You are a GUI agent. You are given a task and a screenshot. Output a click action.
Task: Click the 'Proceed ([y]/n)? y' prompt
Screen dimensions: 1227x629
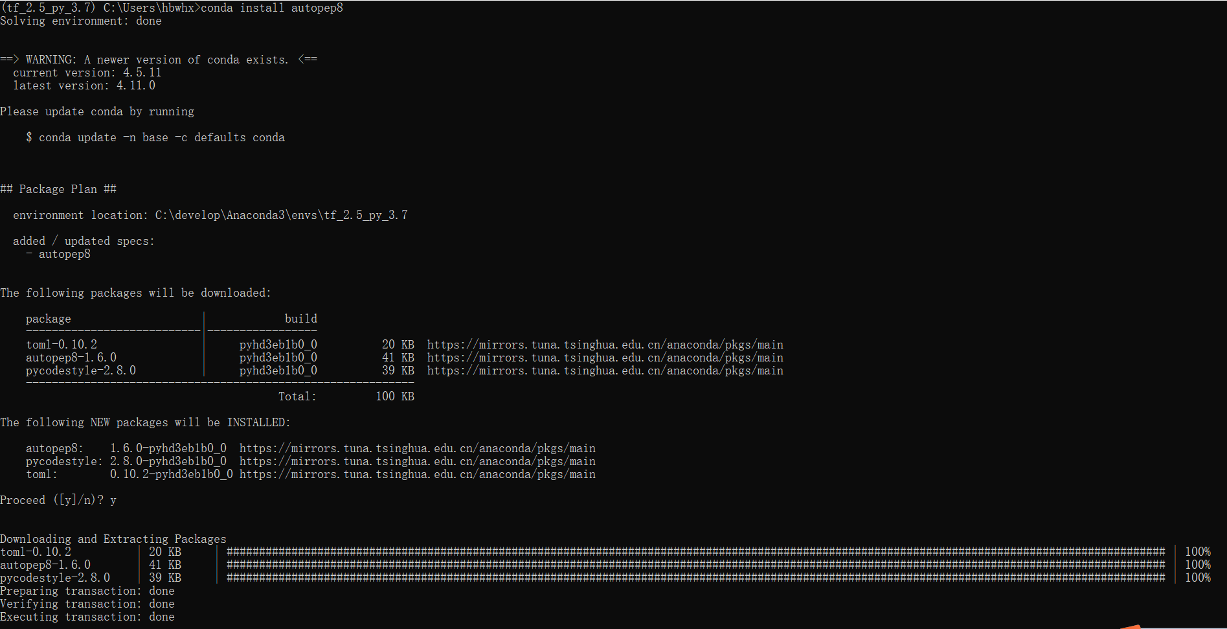pyautogui.click(x=58, y=500)
